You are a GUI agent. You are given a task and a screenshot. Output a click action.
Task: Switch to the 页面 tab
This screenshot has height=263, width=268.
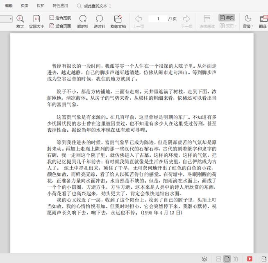pos(25,6)
